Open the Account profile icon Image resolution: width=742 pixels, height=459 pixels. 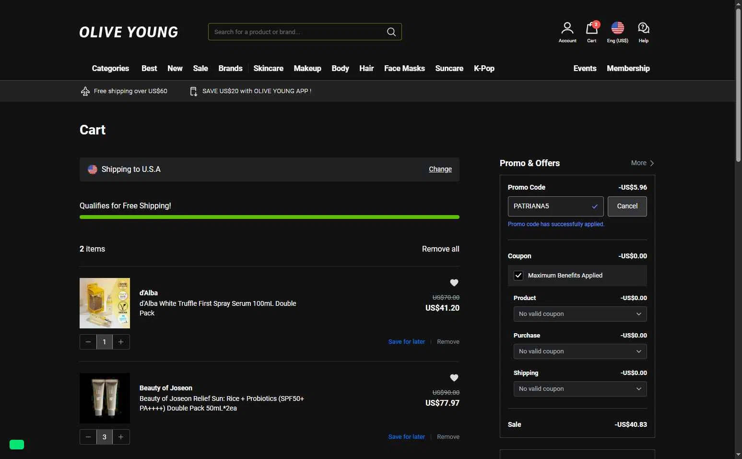pos(567,28)
